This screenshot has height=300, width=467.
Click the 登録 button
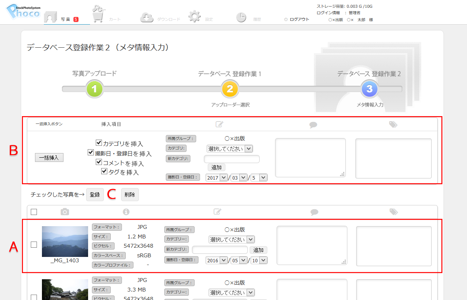(95, 195)
